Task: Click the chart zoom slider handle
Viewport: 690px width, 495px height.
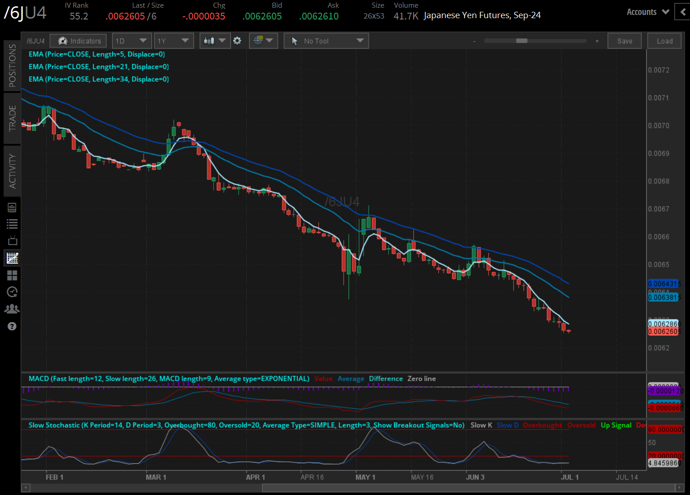Action: (521, 41)
